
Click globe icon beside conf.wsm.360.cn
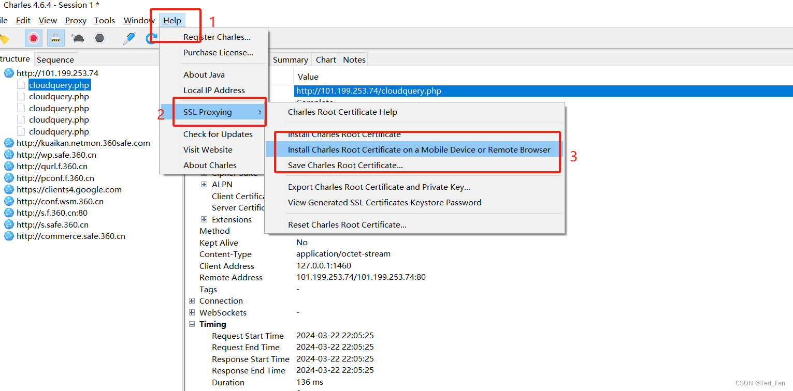pos(9,201)
